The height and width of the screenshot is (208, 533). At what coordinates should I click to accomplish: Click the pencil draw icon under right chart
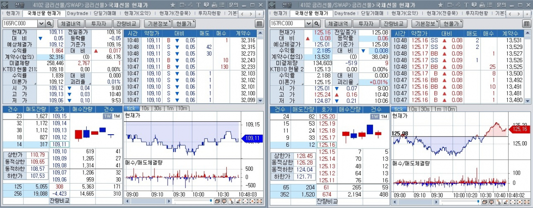(505, 201)
